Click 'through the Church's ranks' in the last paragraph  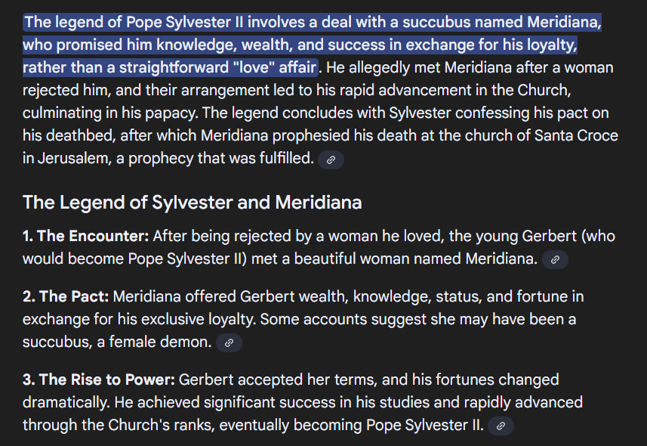point(119,425)
